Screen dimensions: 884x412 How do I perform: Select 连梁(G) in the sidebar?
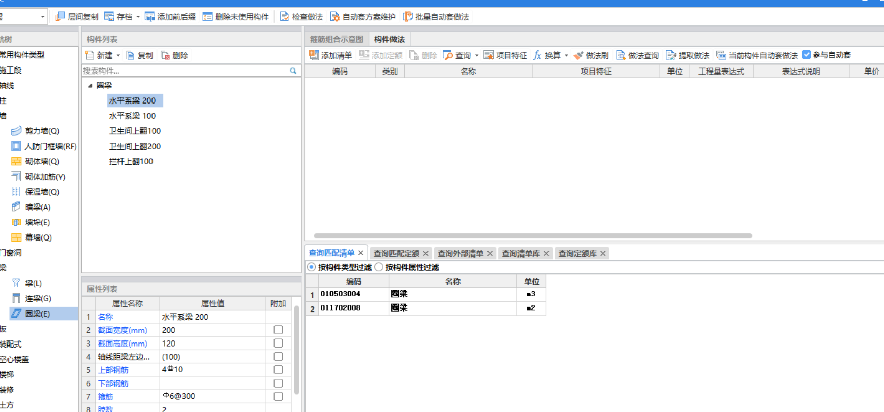tap(38, 298)
